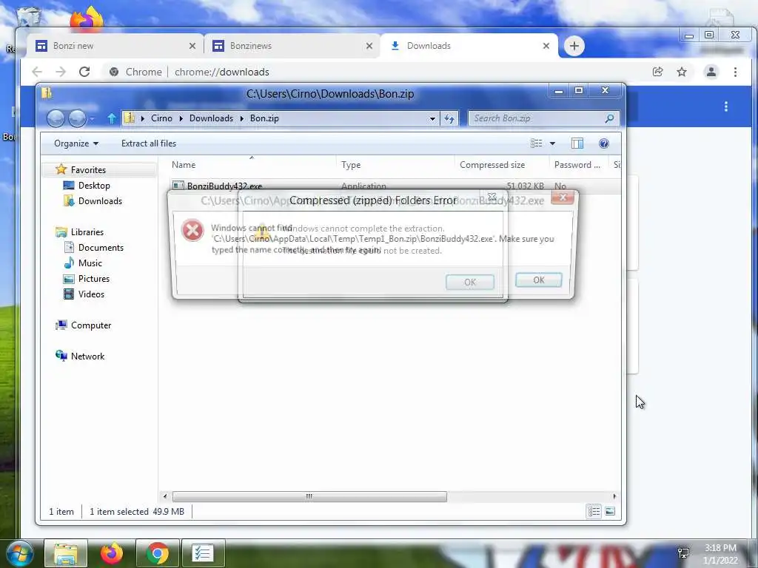Click the scroll left arrow

(x=165, y=496)
